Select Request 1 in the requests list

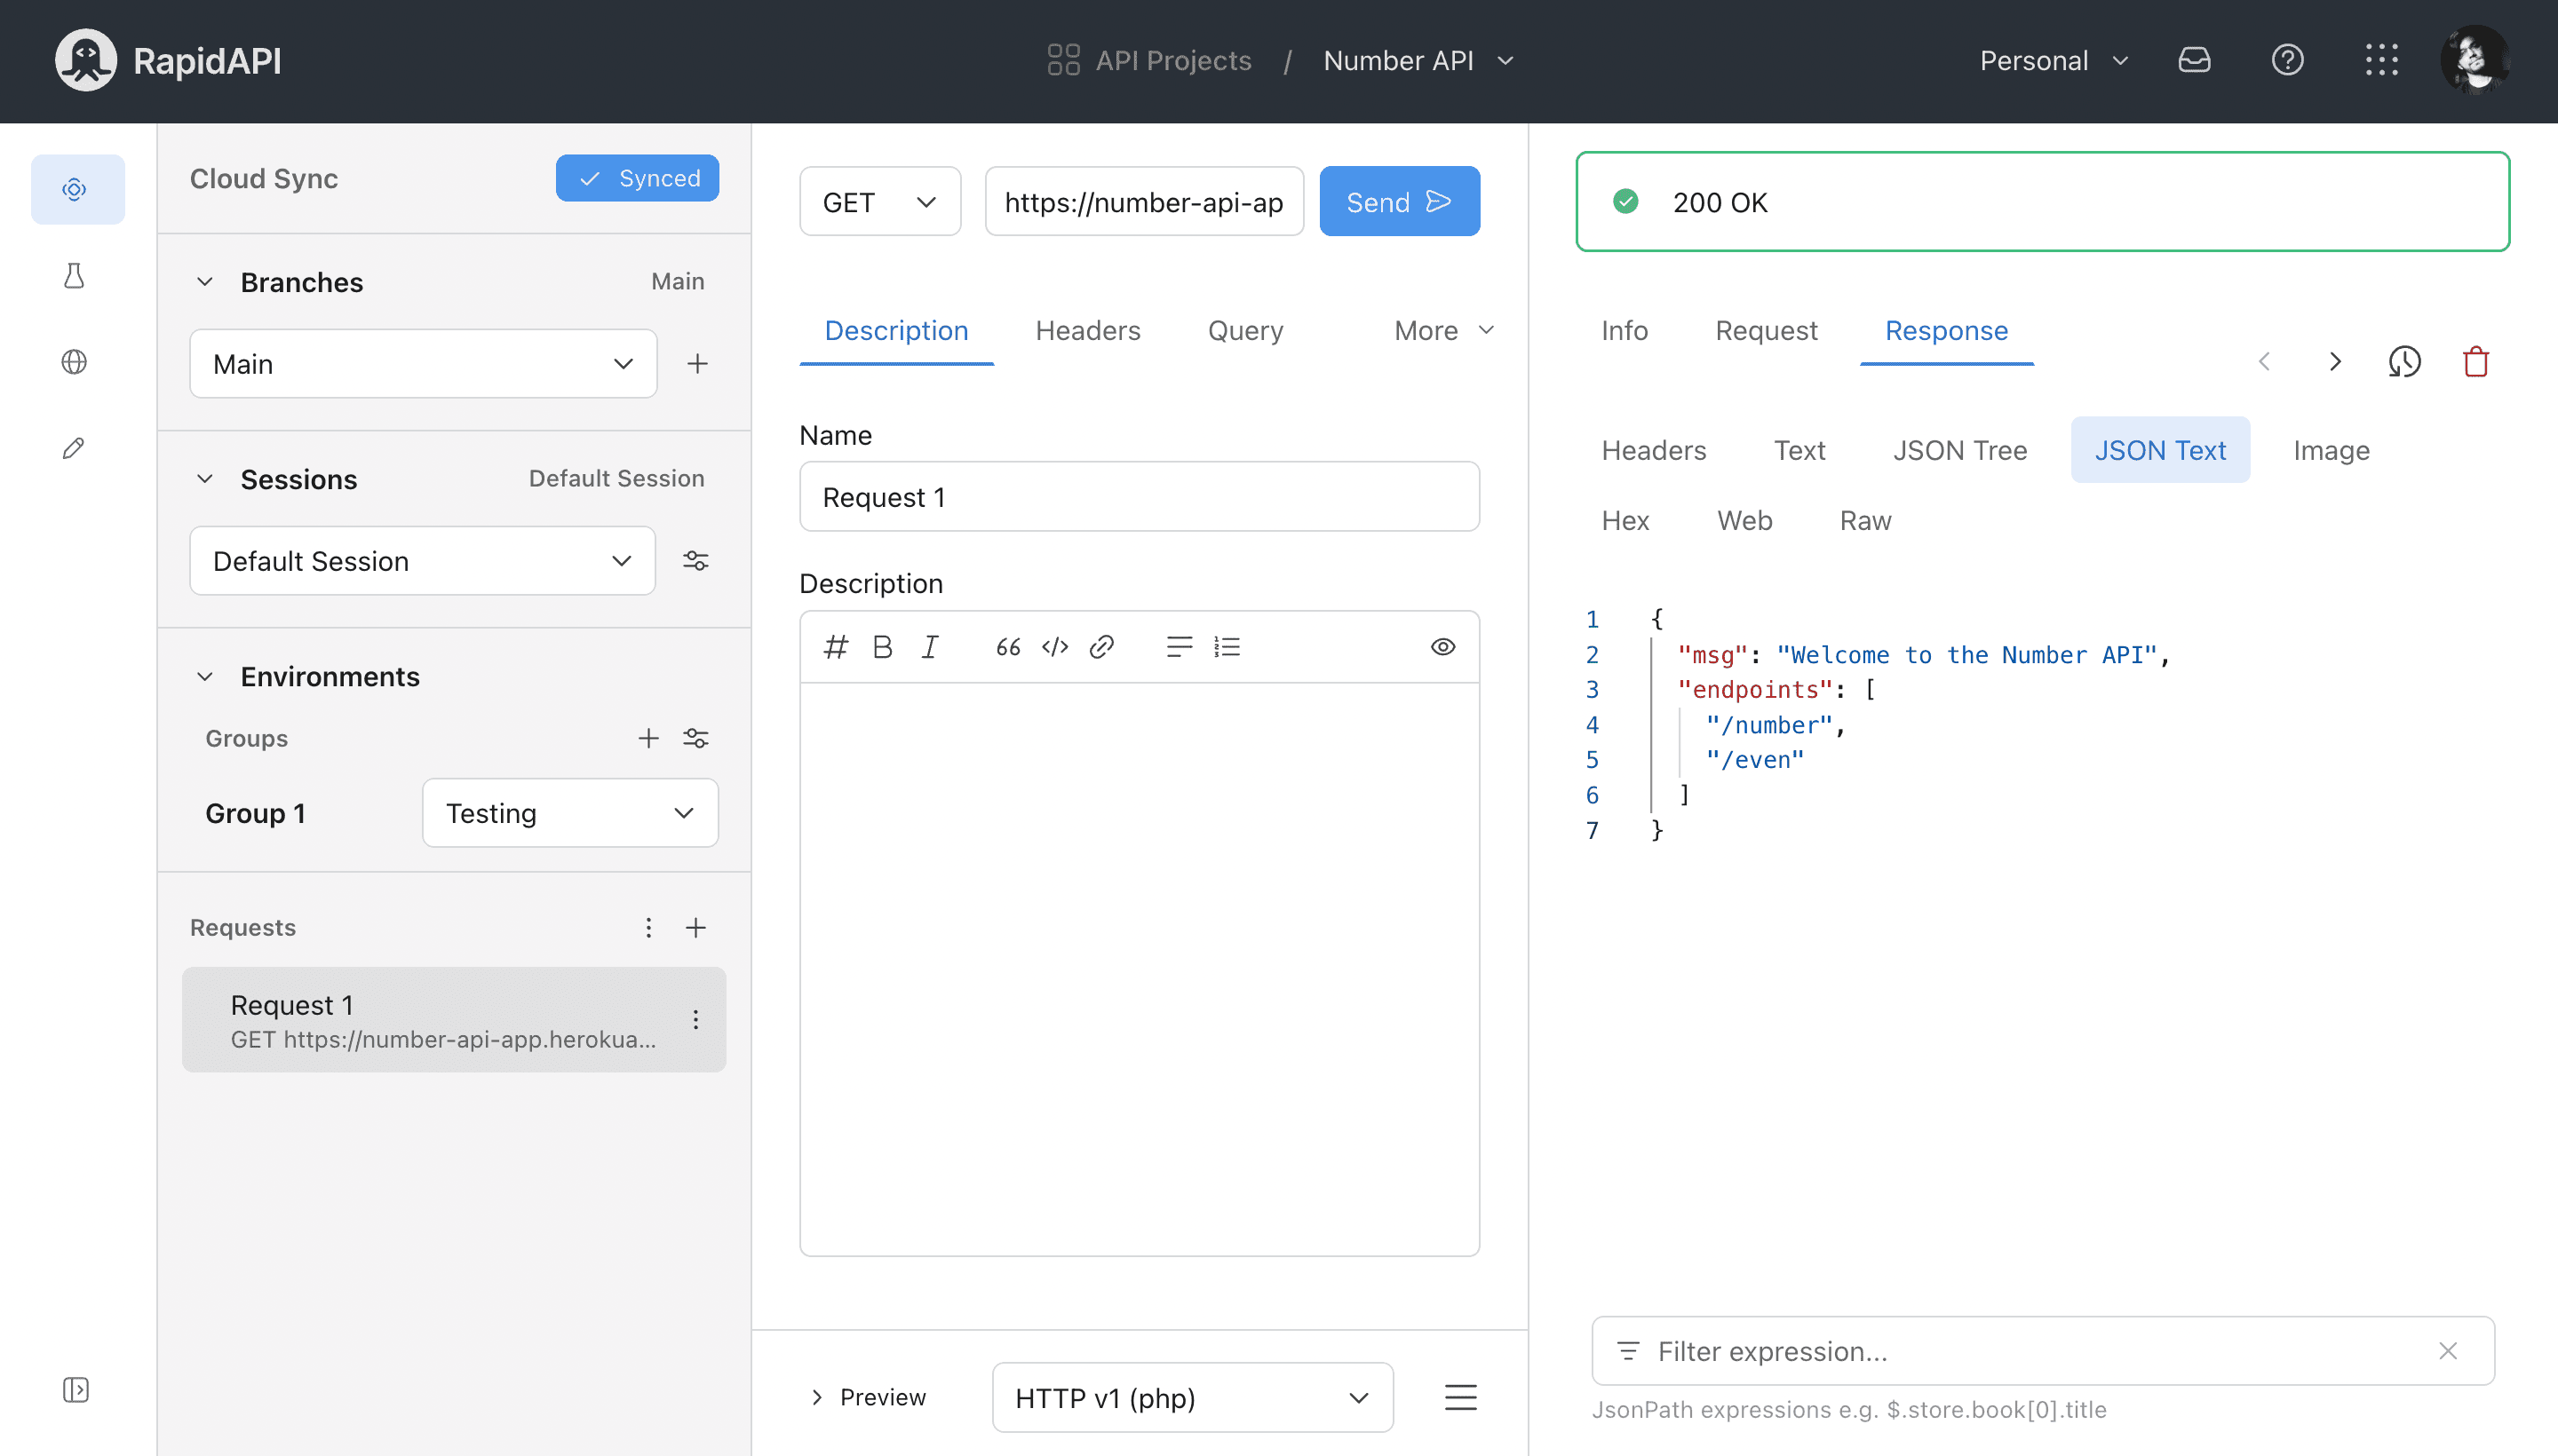454,1020
